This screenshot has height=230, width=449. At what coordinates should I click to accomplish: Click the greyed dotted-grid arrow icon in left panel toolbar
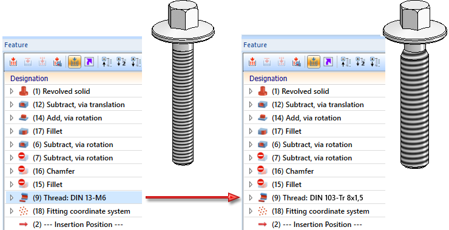click(x=42, y=62)
